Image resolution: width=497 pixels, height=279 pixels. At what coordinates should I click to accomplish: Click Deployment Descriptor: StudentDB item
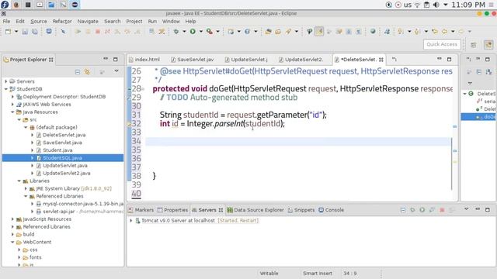[64, 96]
